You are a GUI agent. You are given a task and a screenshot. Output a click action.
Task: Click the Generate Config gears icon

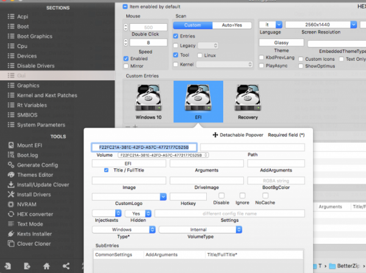[x=10, y=165]
